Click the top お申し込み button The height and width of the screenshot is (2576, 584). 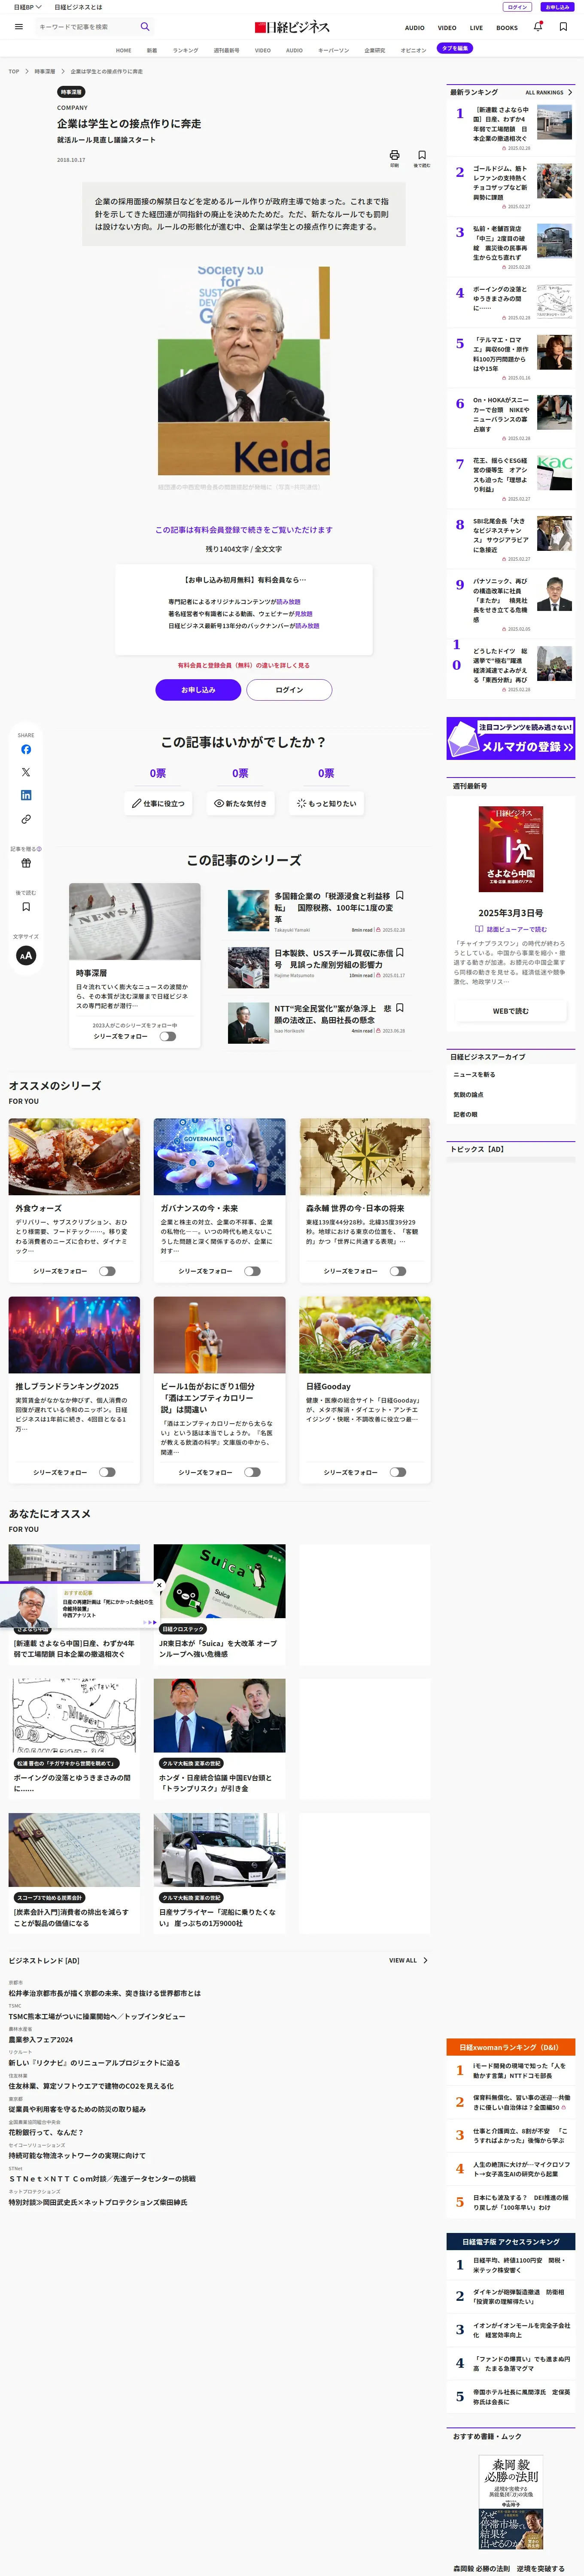click(x=557, y=7)
